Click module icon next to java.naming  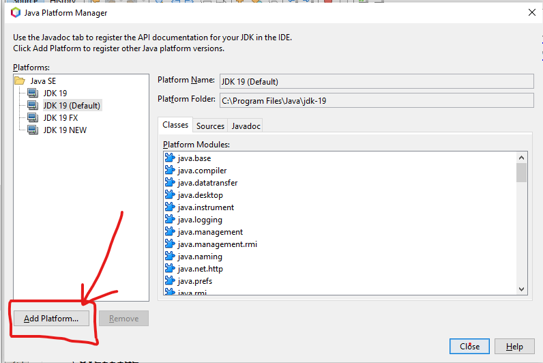coord(170,257)
